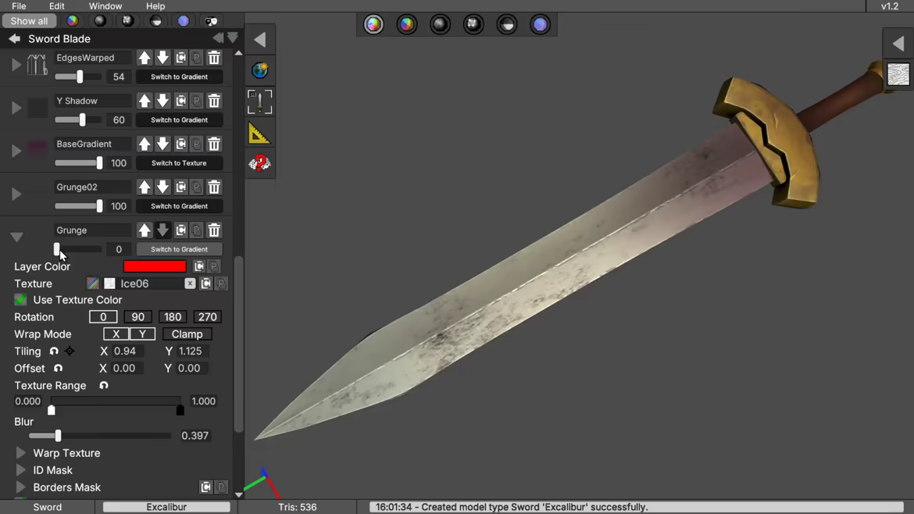
Task: Set Rotation to 180
Action: point(173,317)
